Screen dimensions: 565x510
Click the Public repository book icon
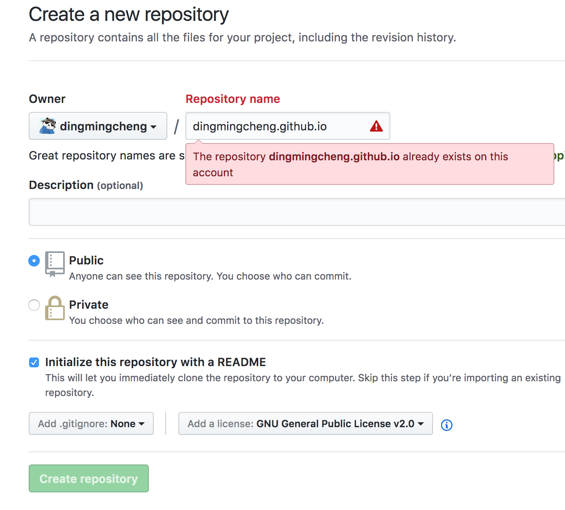click(55, 264)
